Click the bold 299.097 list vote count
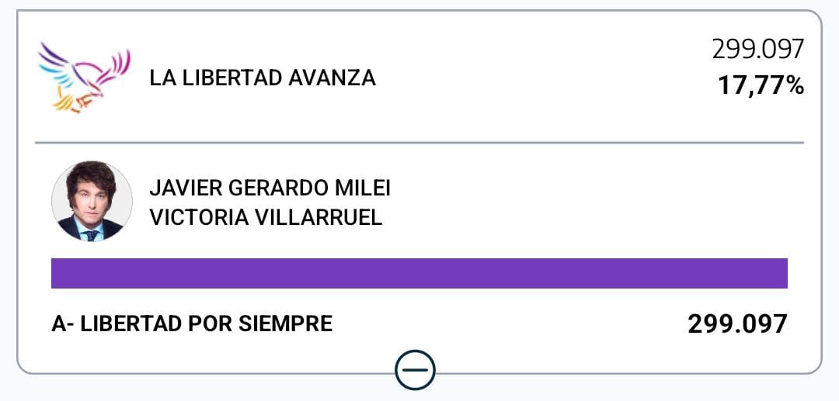The height and width of the screenshot is (401, 839). tap(737, 324)
